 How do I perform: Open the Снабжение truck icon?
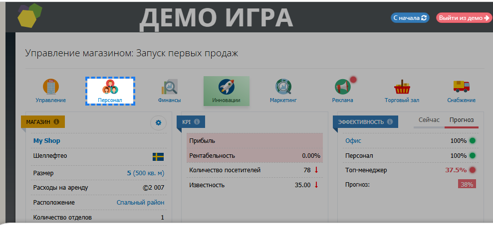tap(461, 86)
